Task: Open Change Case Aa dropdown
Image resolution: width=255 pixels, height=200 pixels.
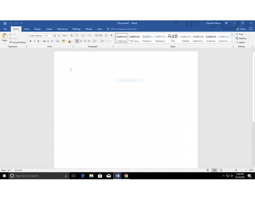Action: [x=65, y=36]
